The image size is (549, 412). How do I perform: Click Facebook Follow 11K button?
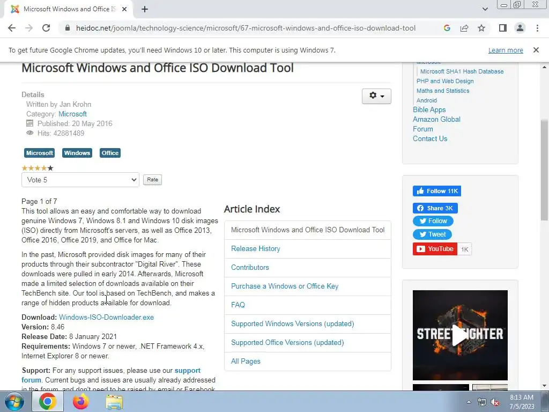click(436, 191)
